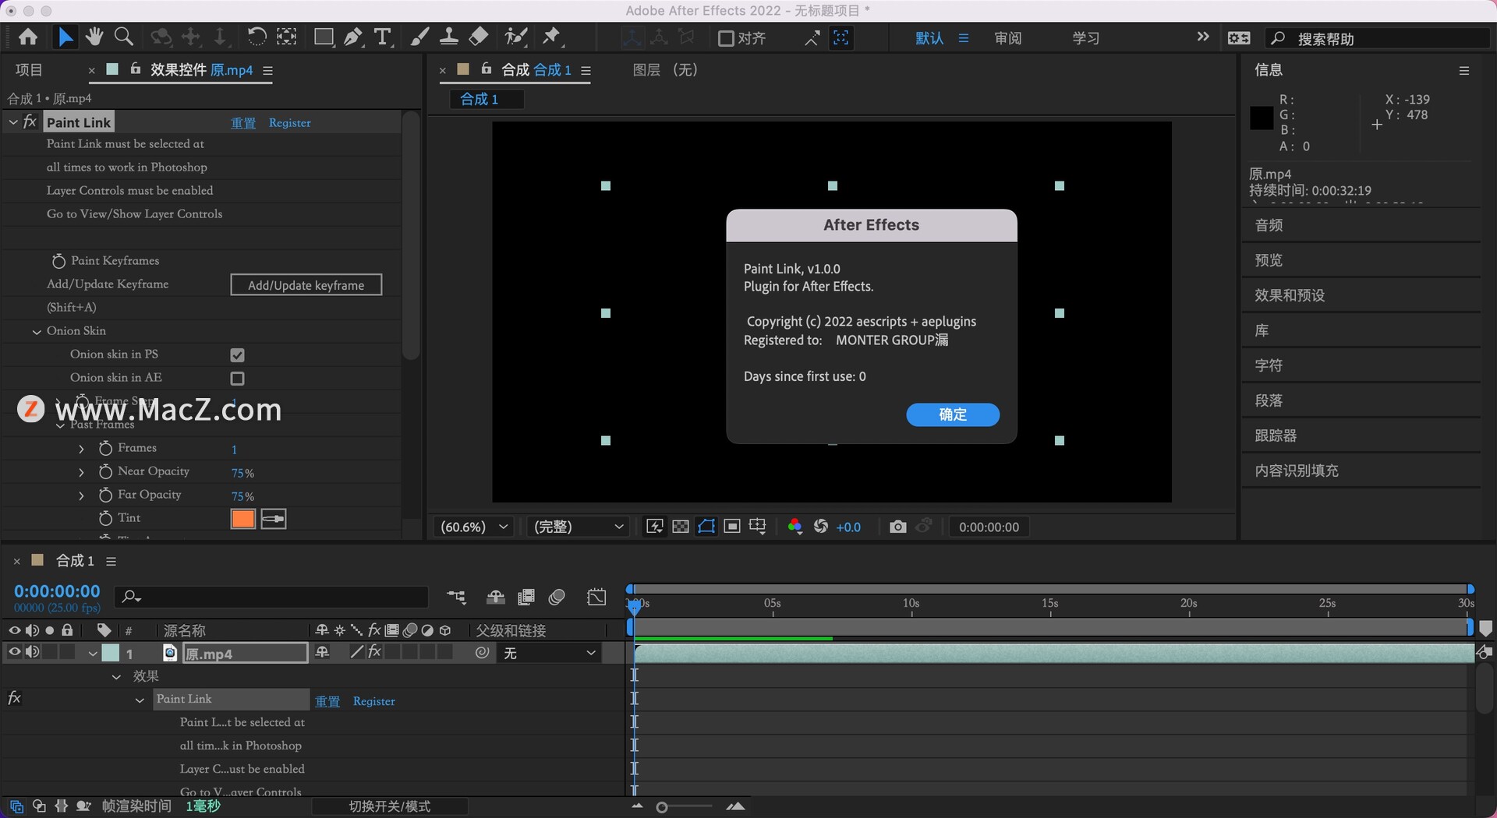The height and width of the screenshot is (818, 1497).
Task: Hide the 原.mp4 layer video
Action: [x=14, y=653]
